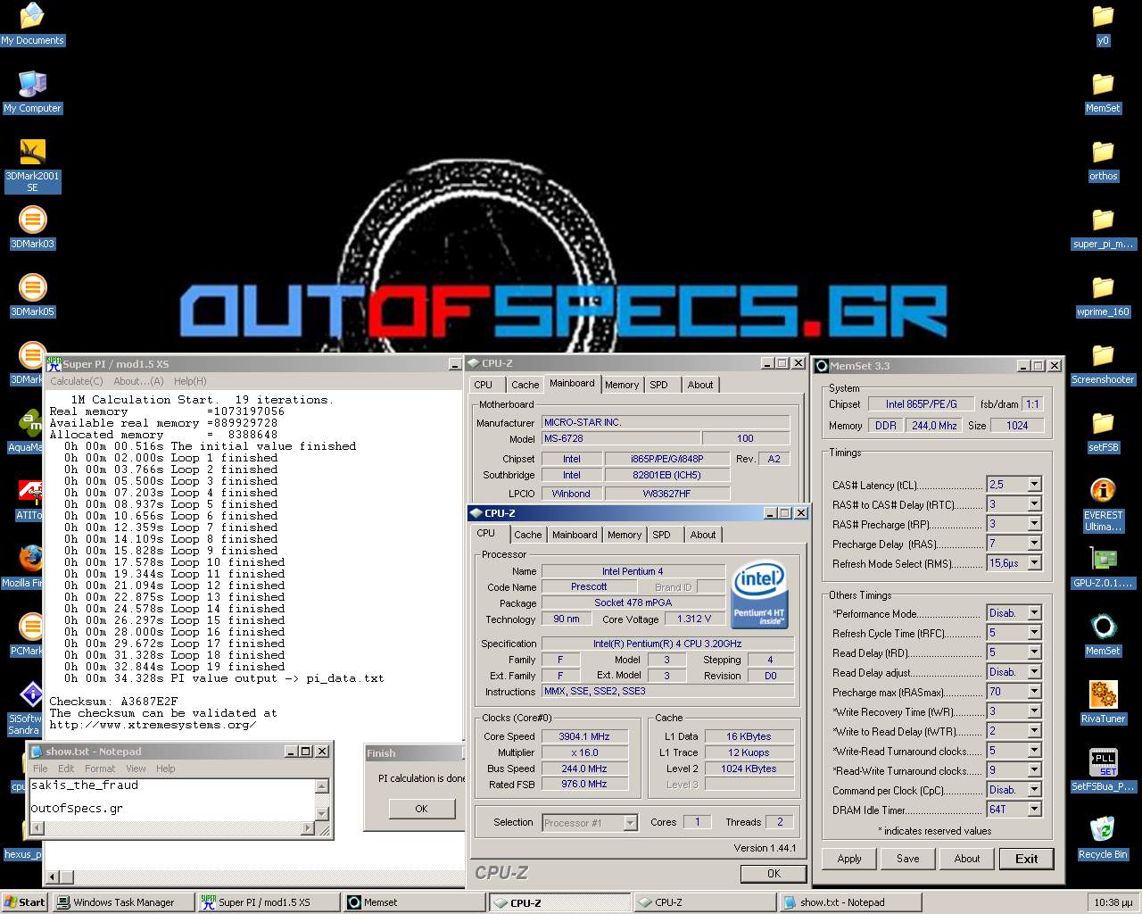The width and height of the screenshot is (1142, 914).
Task: Open the Windows Start menu
Action: pos(25,902)
